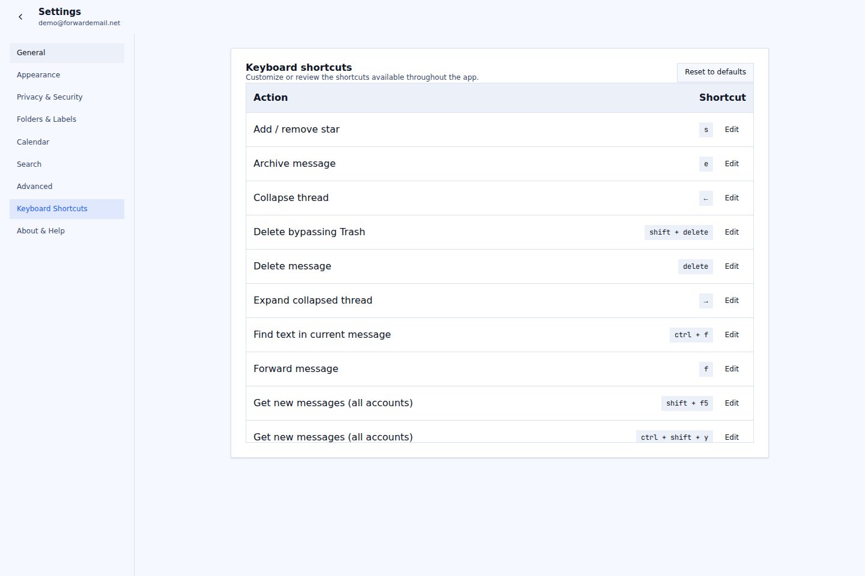Edit the Delete bypassing Trash shortcut
The image size is (865, 576).
[732, 232]
